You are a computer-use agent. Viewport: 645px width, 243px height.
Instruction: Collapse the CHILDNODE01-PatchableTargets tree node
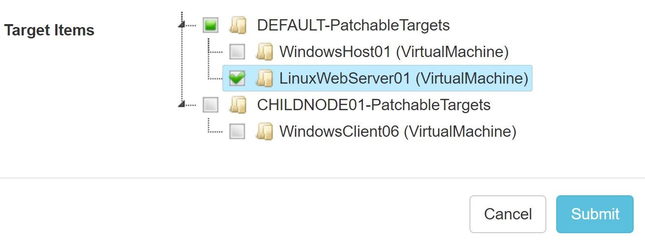pos(182,104)
